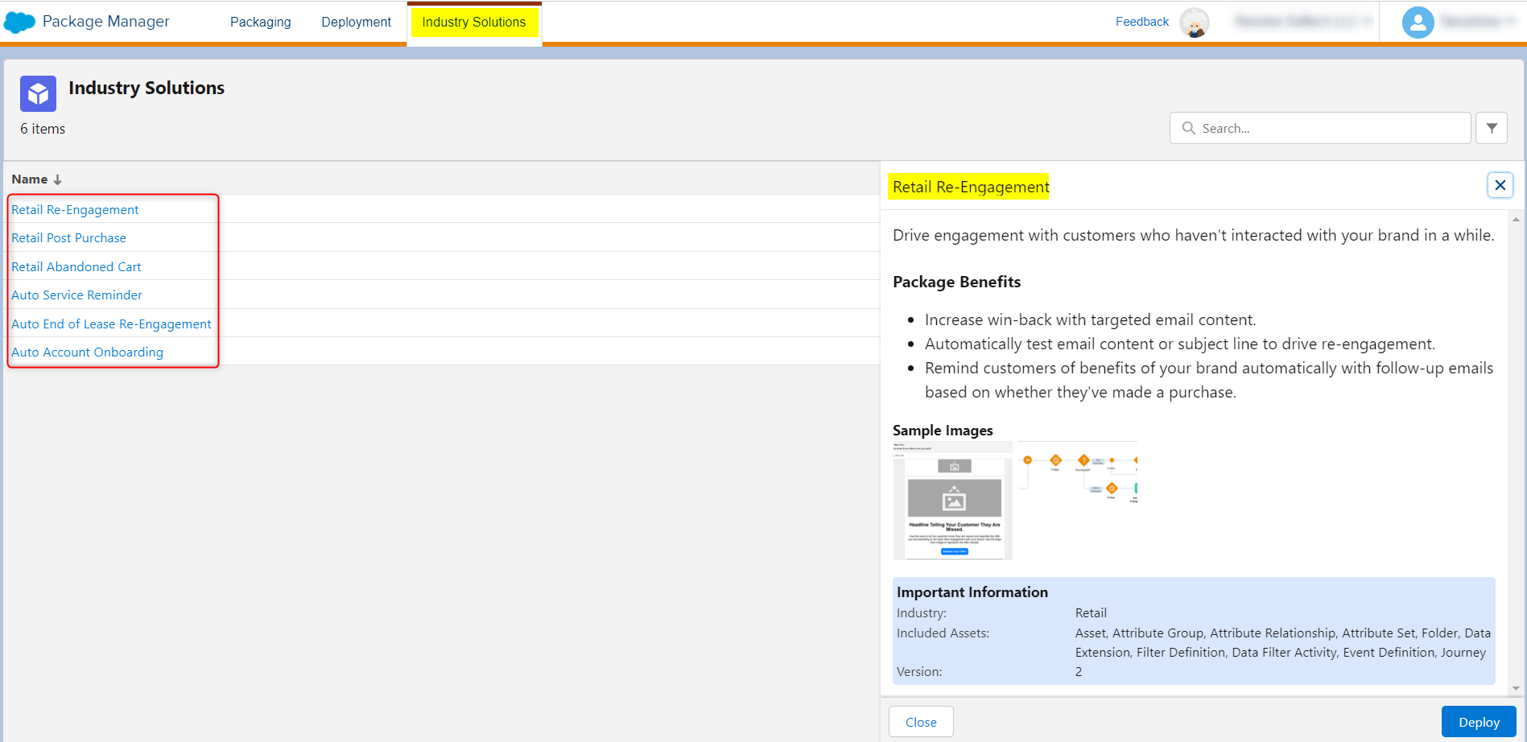Click the 'Important Information' heading
The image size is (1527, 742).
pyautogui.click(x=972, y=592)
